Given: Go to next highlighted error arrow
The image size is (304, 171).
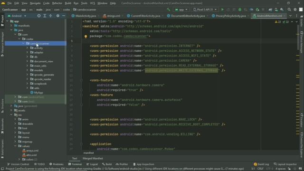Looking at the screenshot, I should tap(296, 22).
